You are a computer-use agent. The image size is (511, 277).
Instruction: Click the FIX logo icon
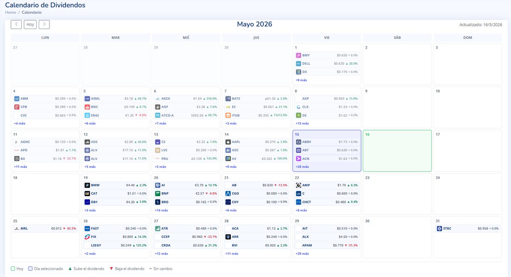coord(87,237)
